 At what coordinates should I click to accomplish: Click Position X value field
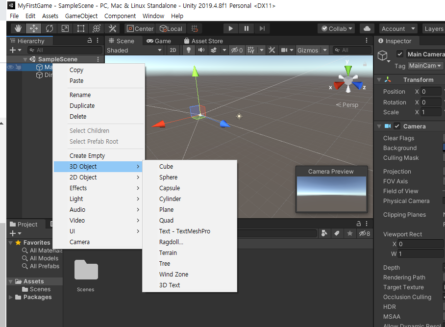pyautogui.click(x=431, y=91)
